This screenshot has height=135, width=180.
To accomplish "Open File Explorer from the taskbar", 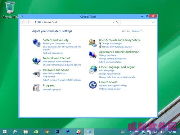I will pos(26,132).
